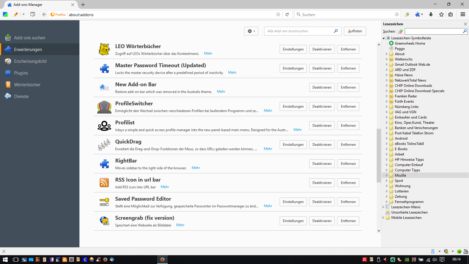Click the LEO Wörterbücher lion icon
Screen dimensions: 469x264
104,49
